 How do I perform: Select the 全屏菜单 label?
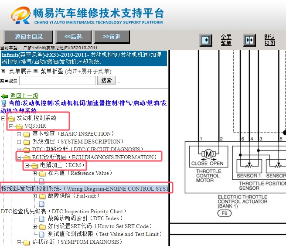click(226, 40)
